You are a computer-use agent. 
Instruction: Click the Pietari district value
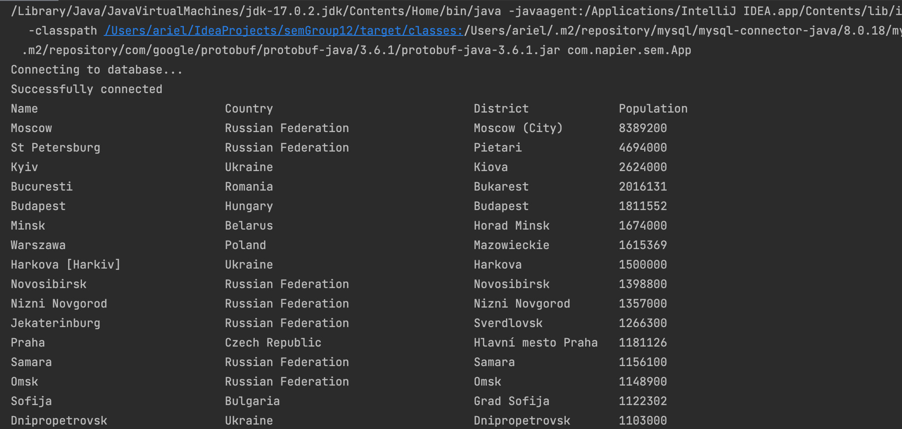(498, 148)
